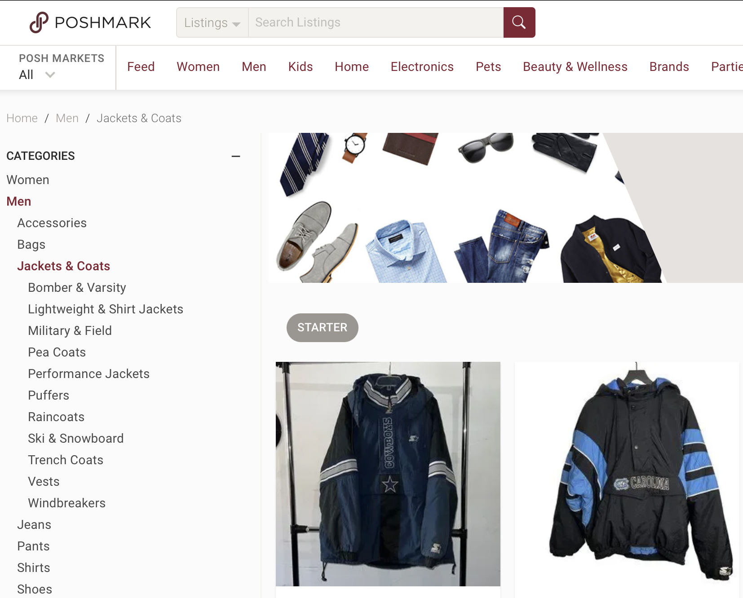Select Ski & Snowboard subcategory
Screen dimensions: 743x598
[x=75, y=439]
